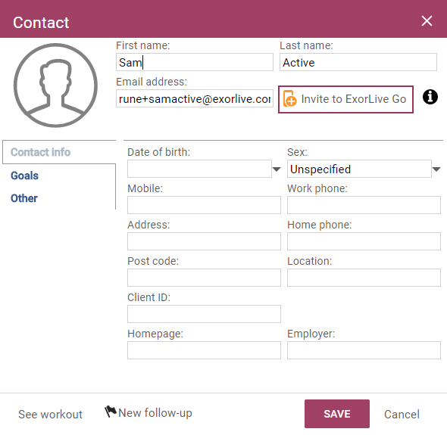Screen dimensions: 447x435
Task: Click the contact profile avatar placeholder
Action: (x=55, y=85)
